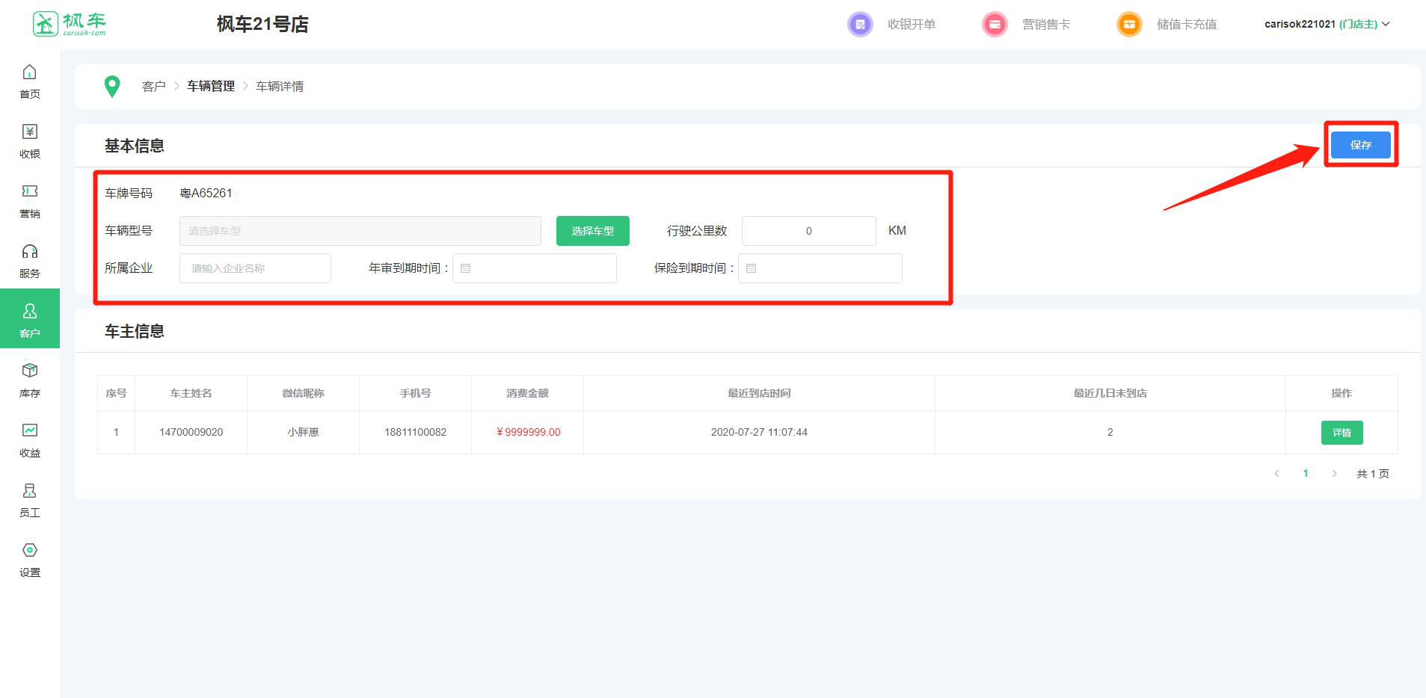Select page 1 in pagination
This screenshot has width=1426, height=698.
1306,473
